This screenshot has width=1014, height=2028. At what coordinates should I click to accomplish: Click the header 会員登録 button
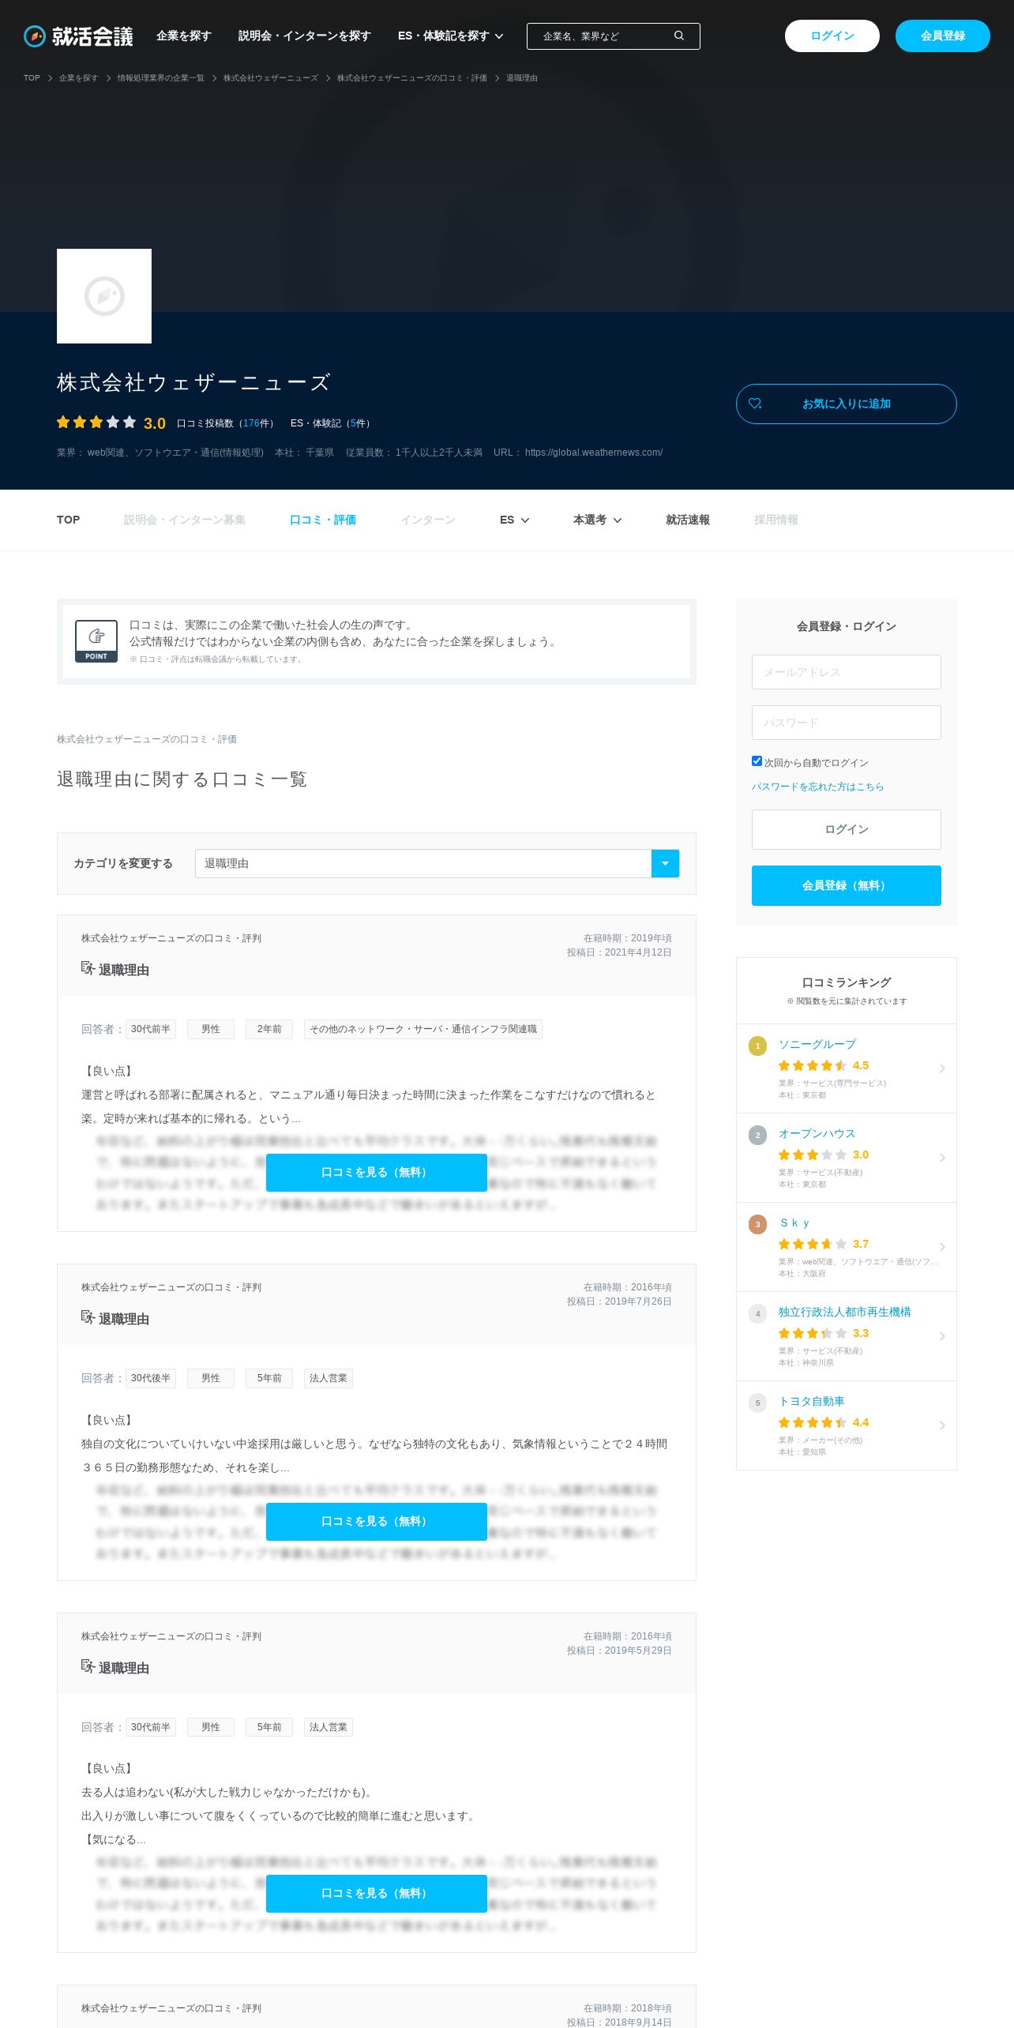point(943,36)
